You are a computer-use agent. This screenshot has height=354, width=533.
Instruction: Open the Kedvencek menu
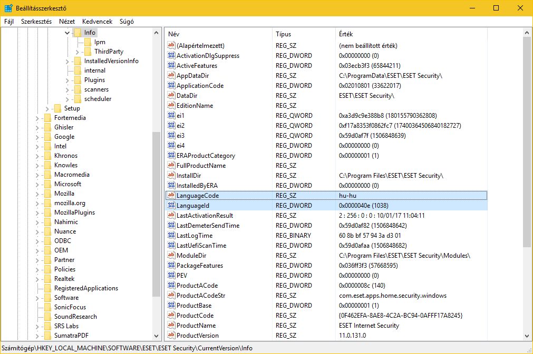click(97, 22)
